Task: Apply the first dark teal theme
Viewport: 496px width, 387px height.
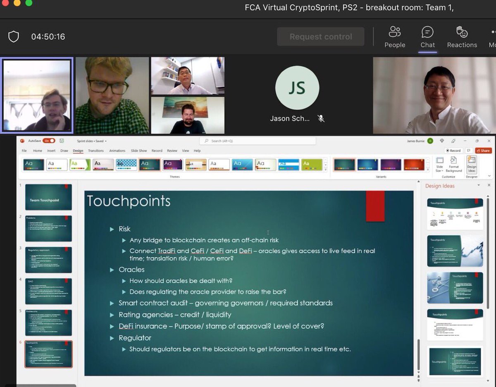Action: (33, 165)
